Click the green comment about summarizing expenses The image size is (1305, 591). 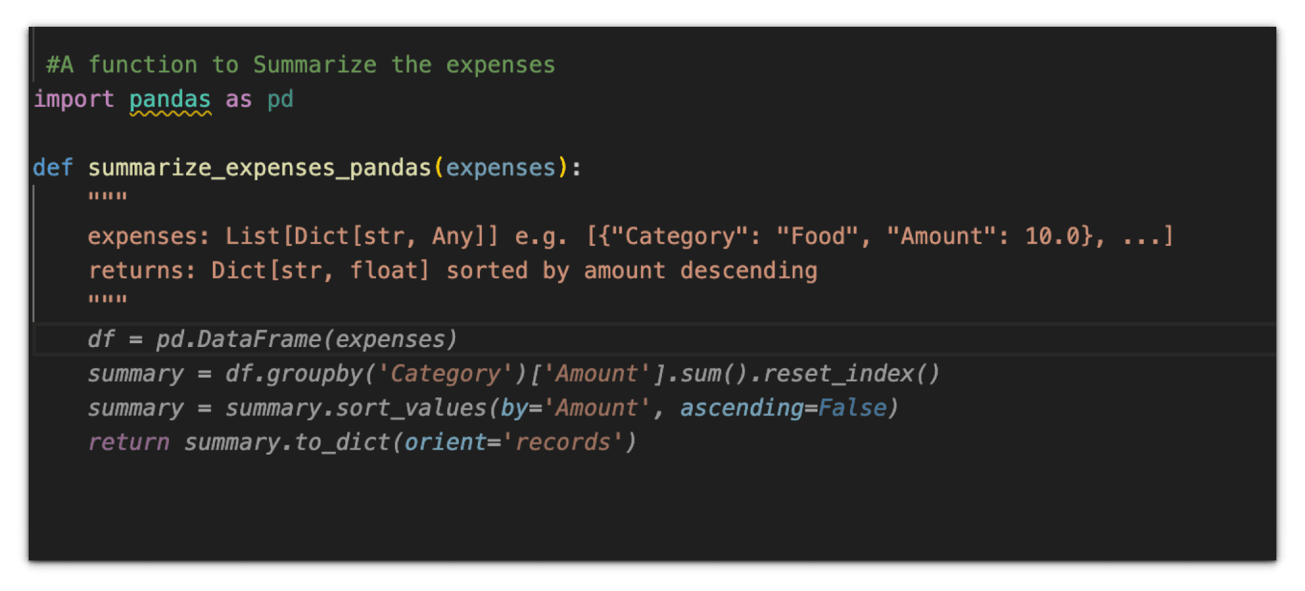[x=300, y=65]
